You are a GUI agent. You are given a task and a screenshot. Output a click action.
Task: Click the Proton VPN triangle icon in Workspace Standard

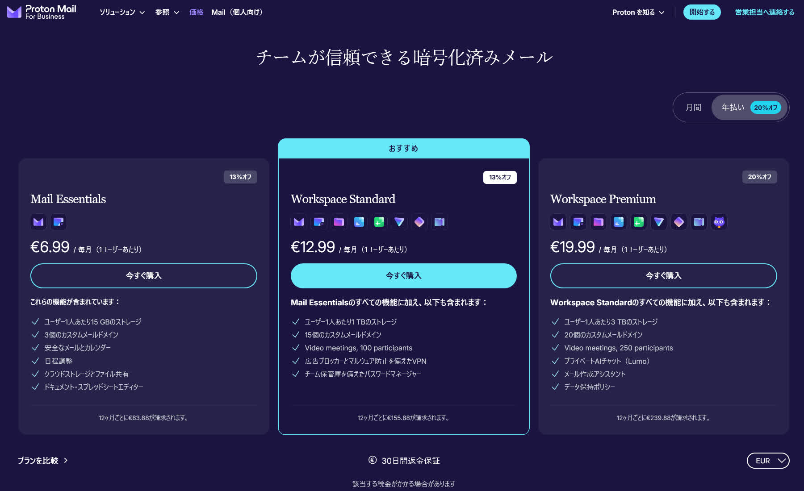pyautogui.click(x=399, y=222)
